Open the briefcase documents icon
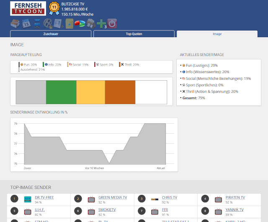Viewport: 268px width, 222px height. click(91, 23)
